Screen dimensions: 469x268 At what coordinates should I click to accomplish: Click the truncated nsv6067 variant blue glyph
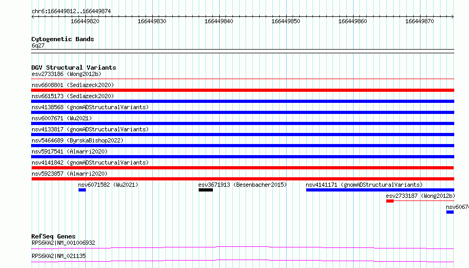point(450,212)
